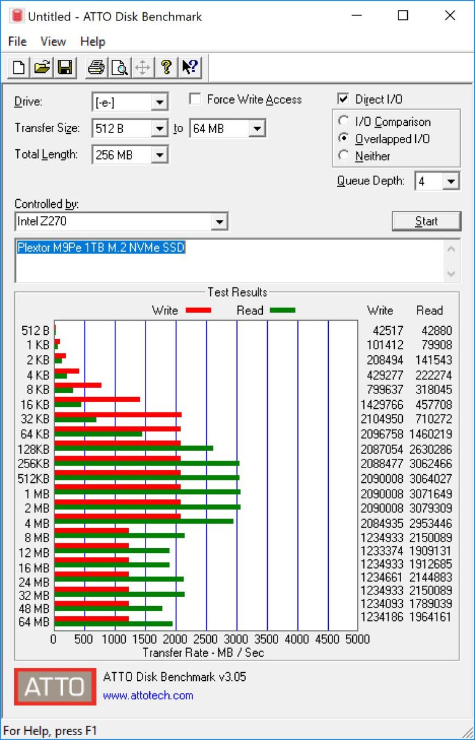This screenshot has height=740, width=475.
Task: Click the Write value 1233374
Action: [x=382, y=551]
